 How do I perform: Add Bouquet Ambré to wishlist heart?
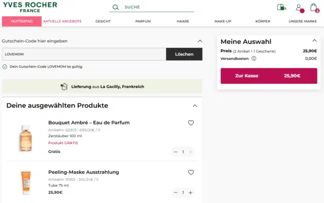(191, 123)
